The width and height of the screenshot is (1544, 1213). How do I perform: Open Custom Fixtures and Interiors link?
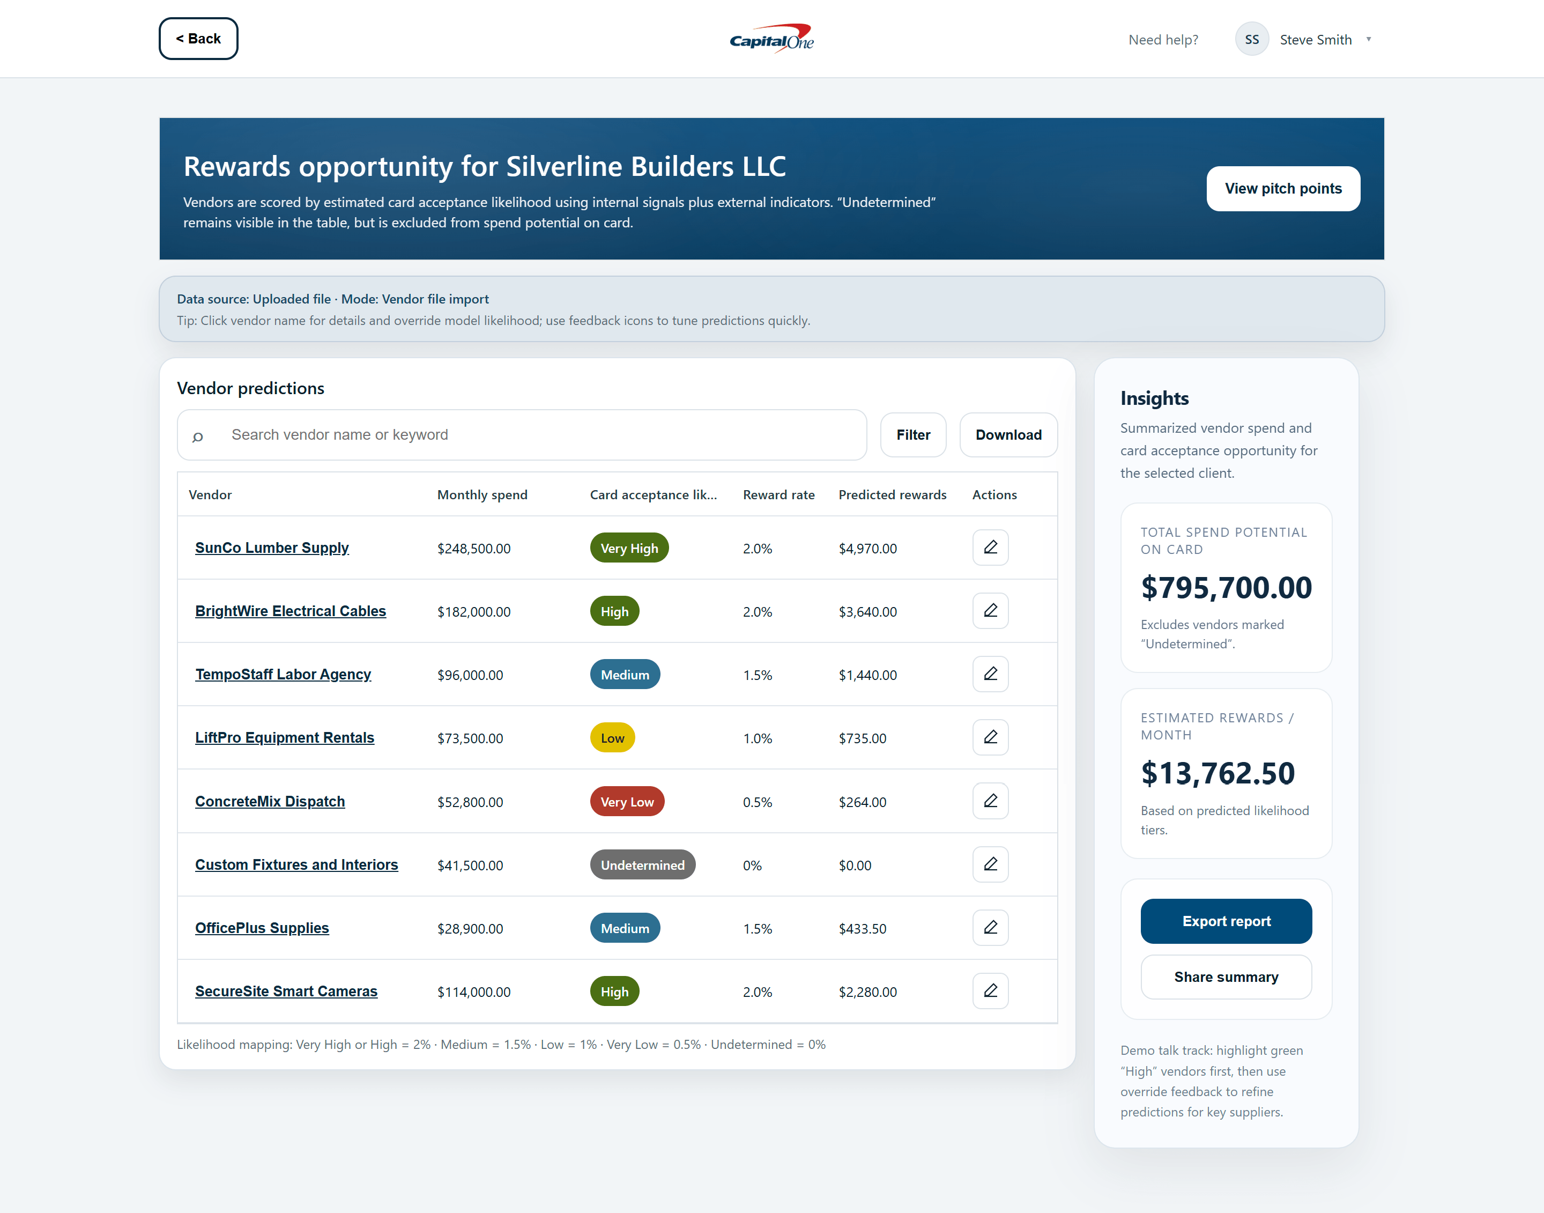296,864
